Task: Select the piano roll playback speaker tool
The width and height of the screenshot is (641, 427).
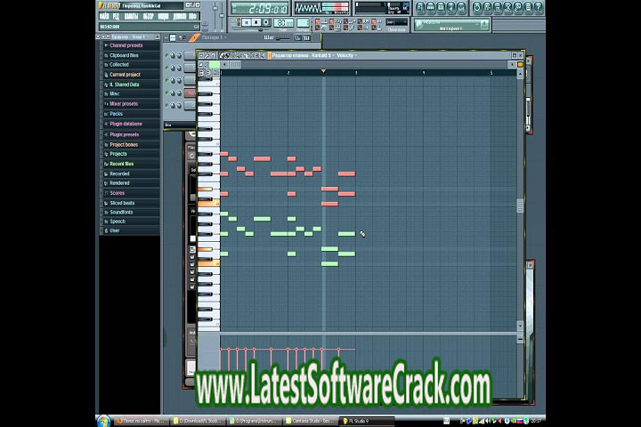Action: 264,55
